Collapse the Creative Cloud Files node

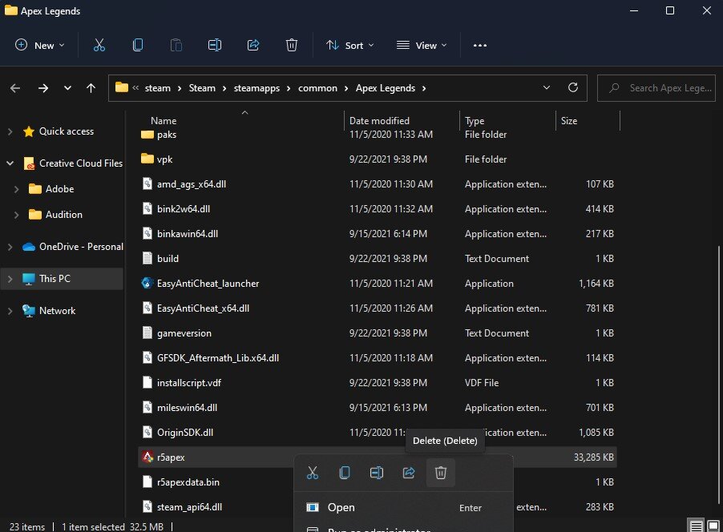pos(10,163)
